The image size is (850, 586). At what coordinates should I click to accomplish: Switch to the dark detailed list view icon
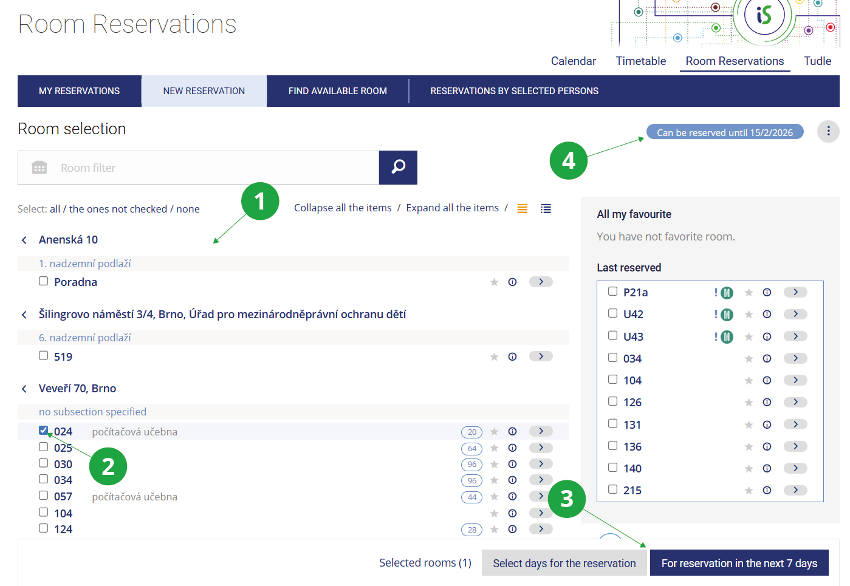click(x=546, y=208)
